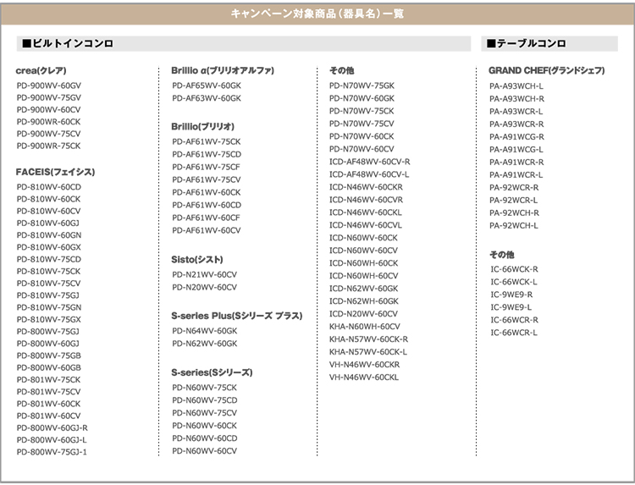Click the その他 heading above PD-N70WV-75GK
This screenshot has width=635, height=485.
click(342, 70)
